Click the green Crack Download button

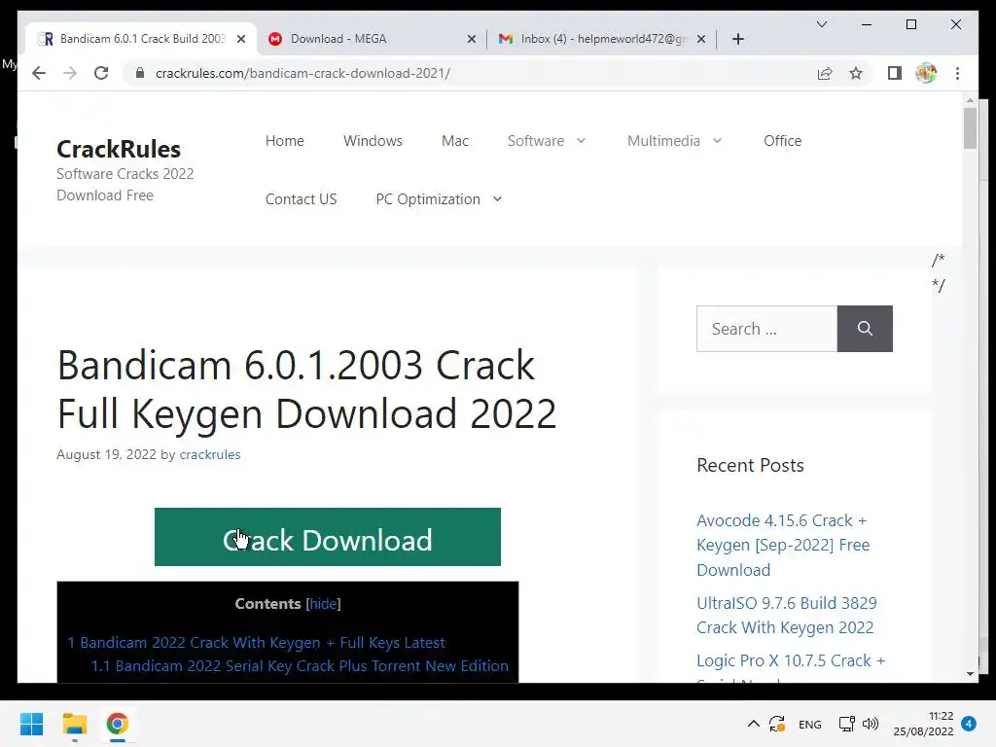coord(327,537)
